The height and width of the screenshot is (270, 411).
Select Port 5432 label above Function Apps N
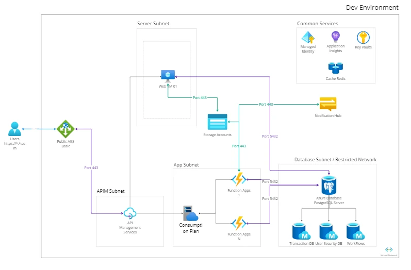coord(270,198)
